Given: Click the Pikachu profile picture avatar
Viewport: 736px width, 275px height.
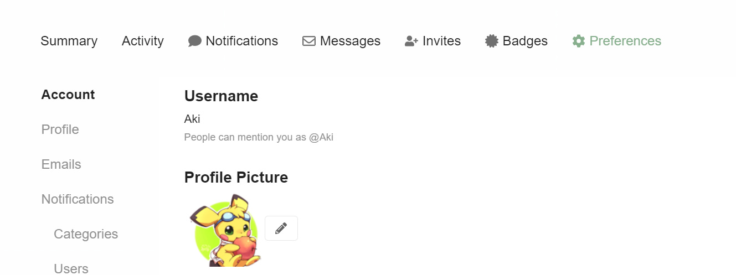Looking at the screenshot, I should 225,230.
